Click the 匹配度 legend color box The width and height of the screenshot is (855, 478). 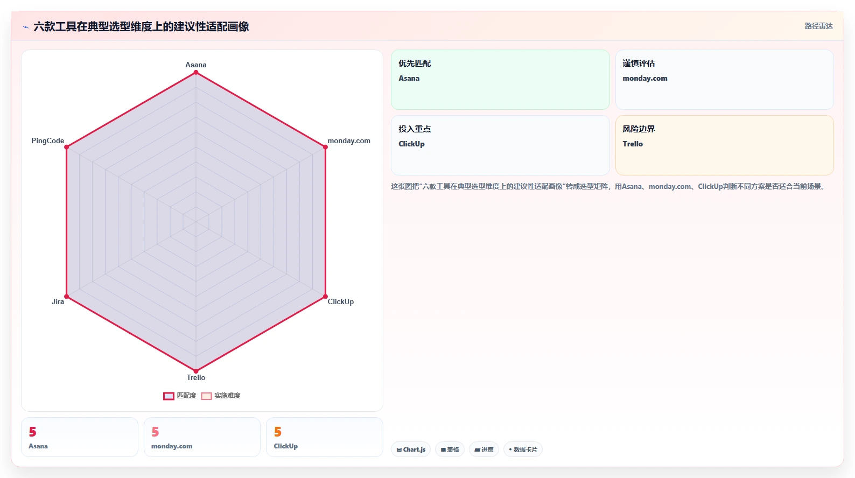169,396
